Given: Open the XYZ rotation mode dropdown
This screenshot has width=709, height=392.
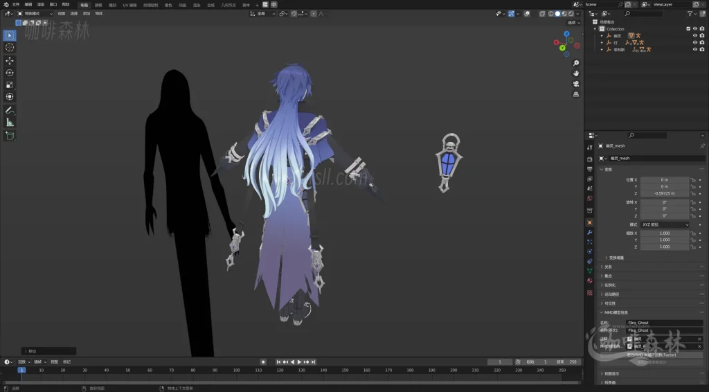Looking at the screenshot, I should (665, 224).
